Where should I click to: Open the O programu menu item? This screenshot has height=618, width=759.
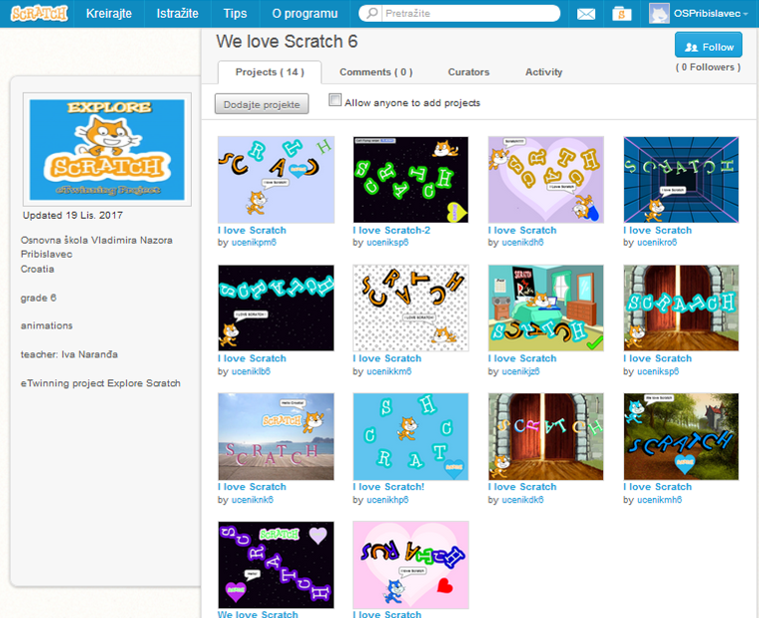305,14
